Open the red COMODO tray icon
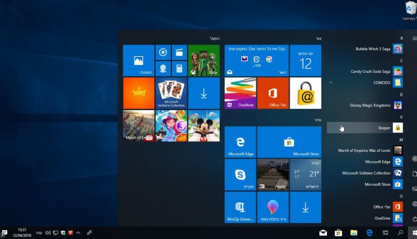Image resolution: width=417 pixels, height=239 pixels. click(x=71, y=233)
